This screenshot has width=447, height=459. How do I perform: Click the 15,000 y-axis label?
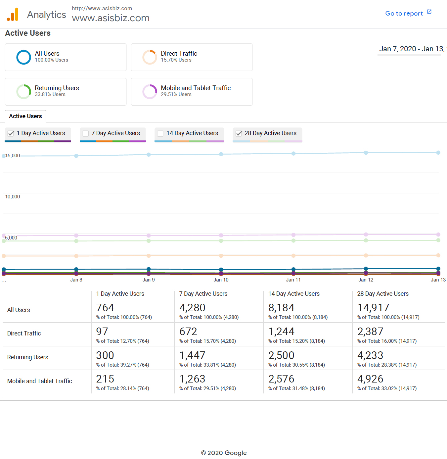point(13,156)
